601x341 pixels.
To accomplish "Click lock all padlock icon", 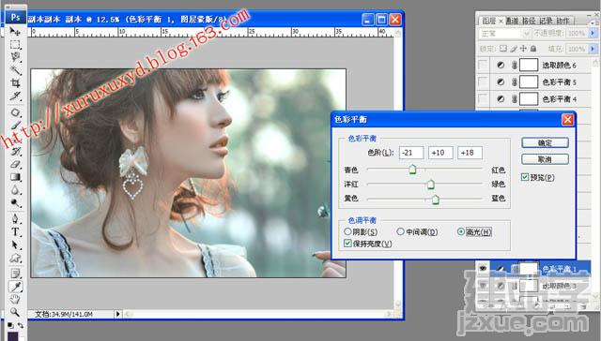I will 532,49.
